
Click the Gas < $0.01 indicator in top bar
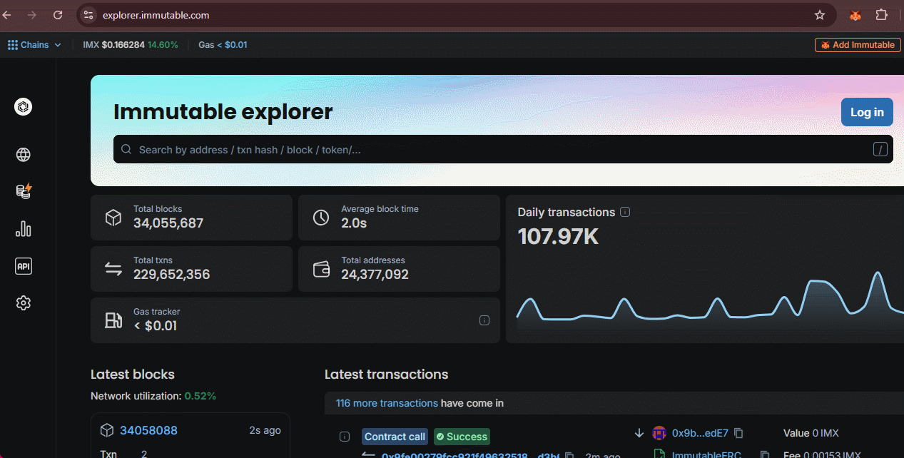(x=223, y=45)
